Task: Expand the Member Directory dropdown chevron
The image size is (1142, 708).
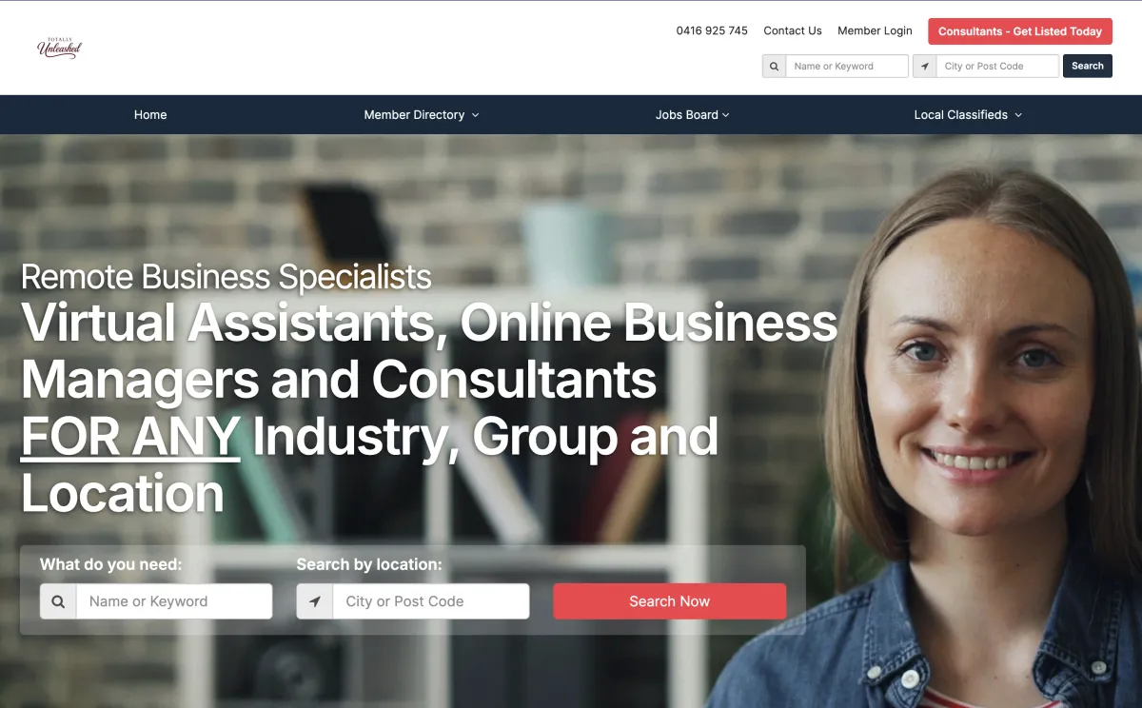Action: tap(475, 115)
